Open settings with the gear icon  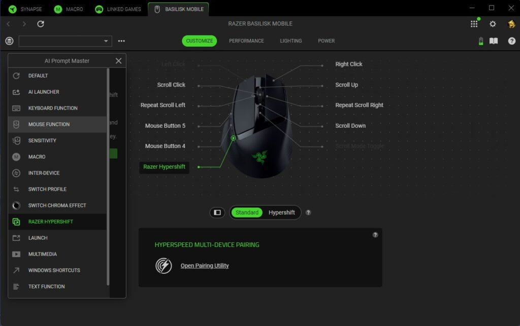coord(493,24)
